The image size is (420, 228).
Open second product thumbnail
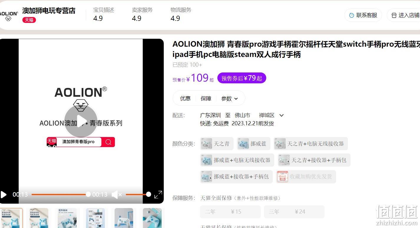39,218
